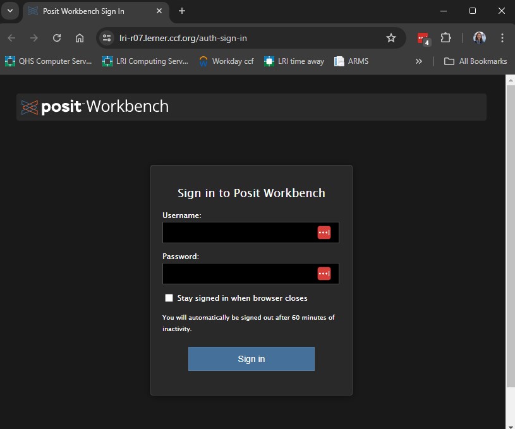Click into the Password field
515x429 pixels.
pyautogui.click(x=251, y=274)
